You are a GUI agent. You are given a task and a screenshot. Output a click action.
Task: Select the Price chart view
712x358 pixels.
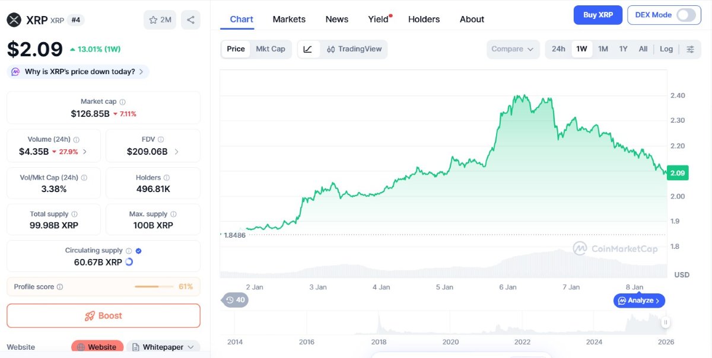point(236,49)
